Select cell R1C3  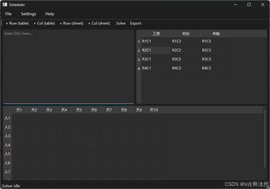pyautogui.click(x=216, y=41)
